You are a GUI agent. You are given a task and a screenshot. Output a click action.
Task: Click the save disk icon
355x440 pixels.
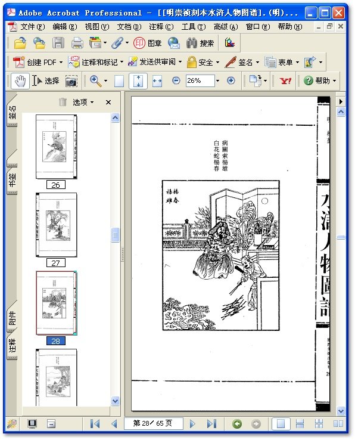click(x=58, y=43)
